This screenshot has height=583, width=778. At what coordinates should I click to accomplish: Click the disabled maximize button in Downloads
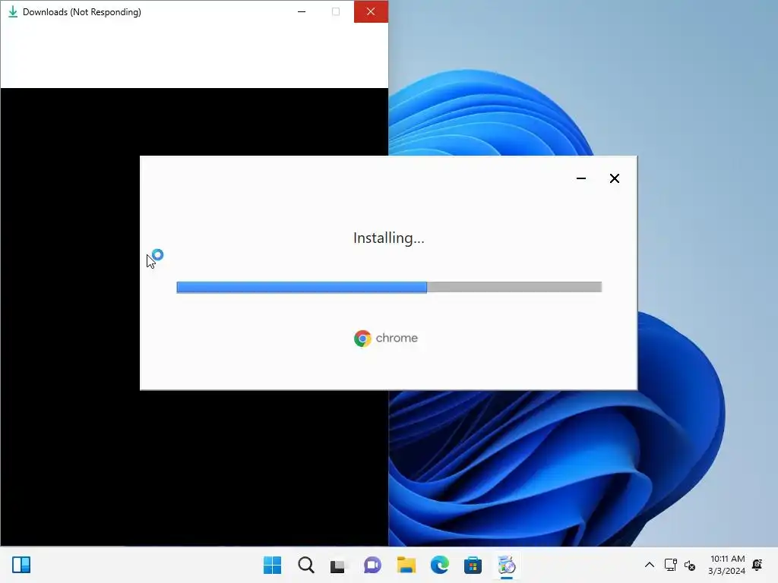336,11
